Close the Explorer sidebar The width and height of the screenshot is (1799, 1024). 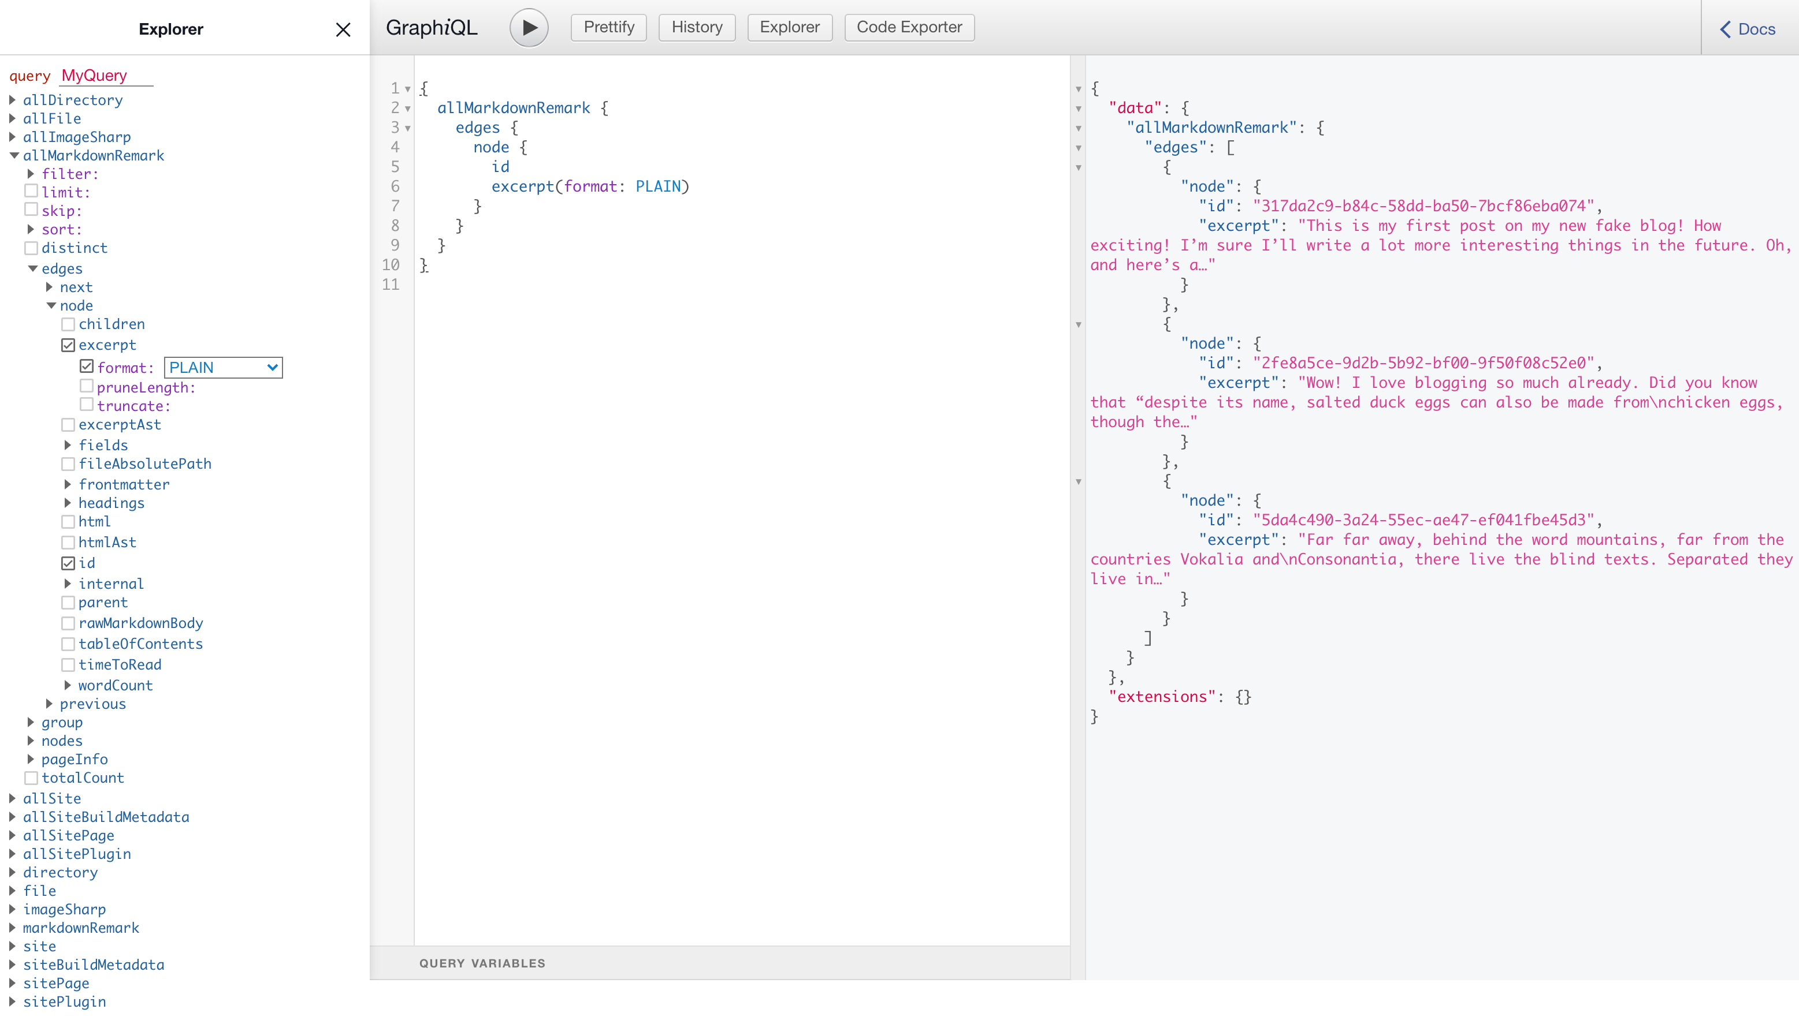(x=344, y=27)
